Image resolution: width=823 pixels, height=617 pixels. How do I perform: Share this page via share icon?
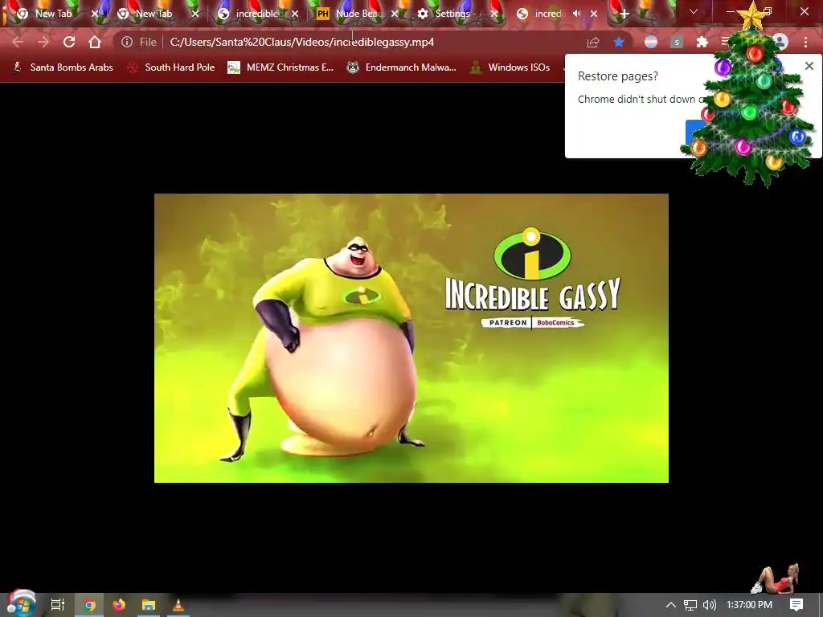point(593,42)
